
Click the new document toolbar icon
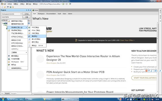2,7
